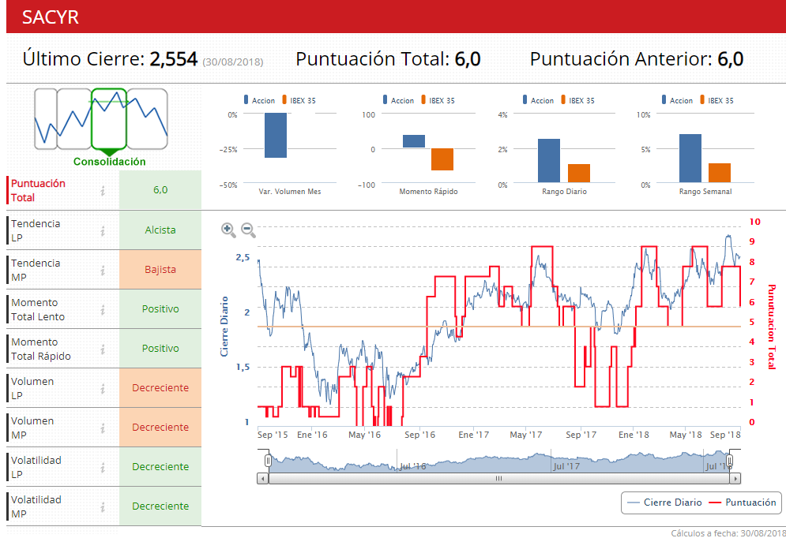Click the Cálculos a fecha footer text
Image resolution: width=786 pixels, height=538 pixels.
(728, 533)
